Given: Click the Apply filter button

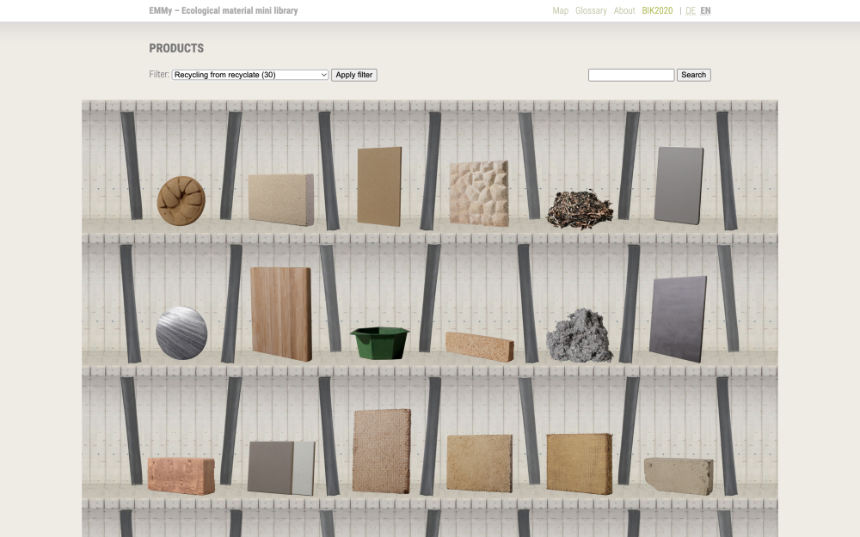Looking at the screenshot, I should [353, 75].
